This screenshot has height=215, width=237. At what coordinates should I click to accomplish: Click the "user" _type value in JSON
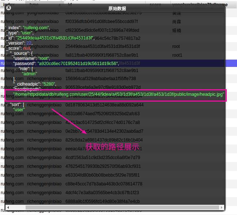(x=26, y=33)
